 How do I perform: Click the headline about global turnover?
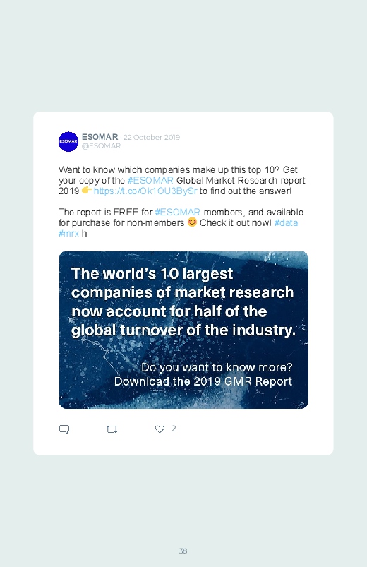[x=183, y=302]
